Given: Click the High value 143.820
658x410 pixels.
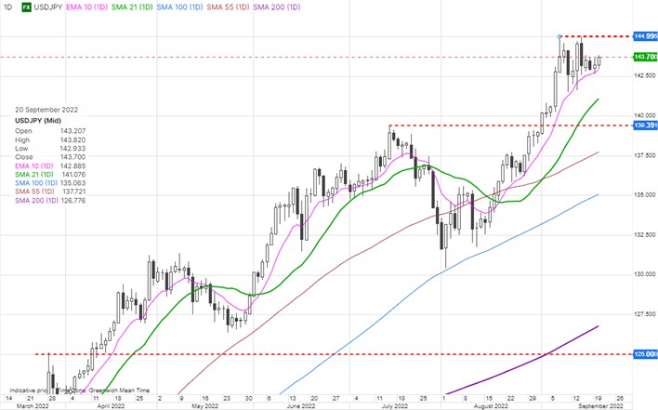Looking at the screenshot, I should click(x=72, y=139).
